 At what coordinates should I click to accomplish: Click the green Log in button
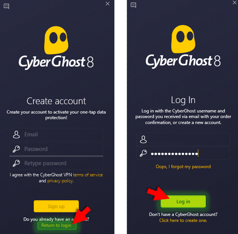(x=183, y=201)
